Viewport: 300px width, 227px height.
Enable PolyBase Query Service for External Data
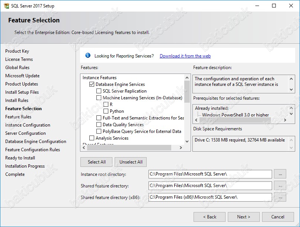(x=99, y=131)
